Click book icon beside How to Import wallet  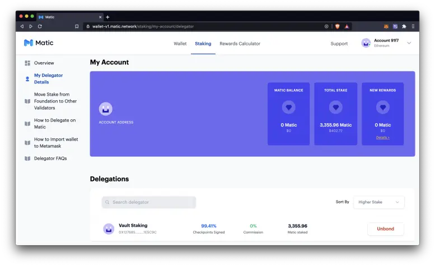coord(27,143)
